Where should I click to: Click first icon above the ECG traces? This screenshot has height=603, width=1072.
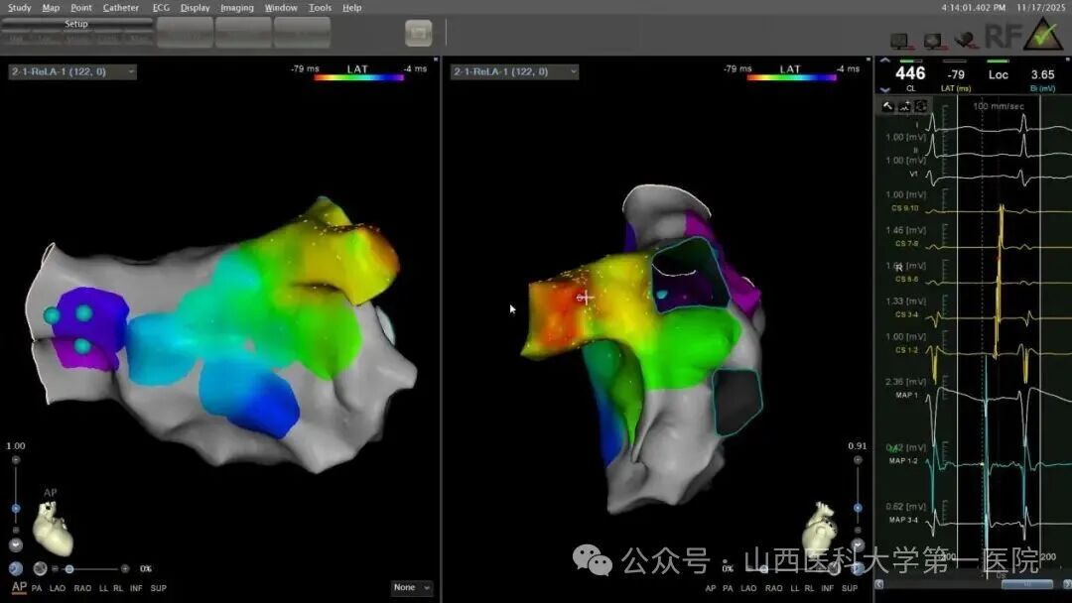(x=888, y=106)
